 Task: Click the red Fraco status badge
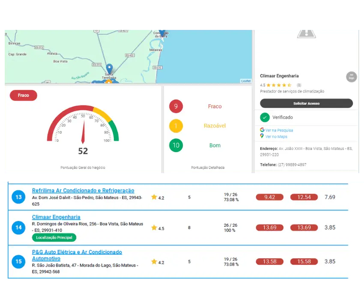coord(24,95)
